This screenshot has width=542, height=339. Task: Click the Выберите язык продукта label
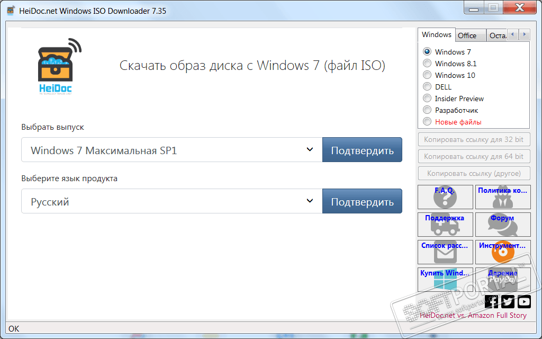pos(69,179)
